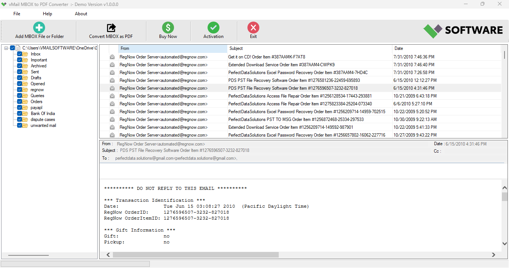
Task: Click the red Exit icon
Action: click(253, 27)
